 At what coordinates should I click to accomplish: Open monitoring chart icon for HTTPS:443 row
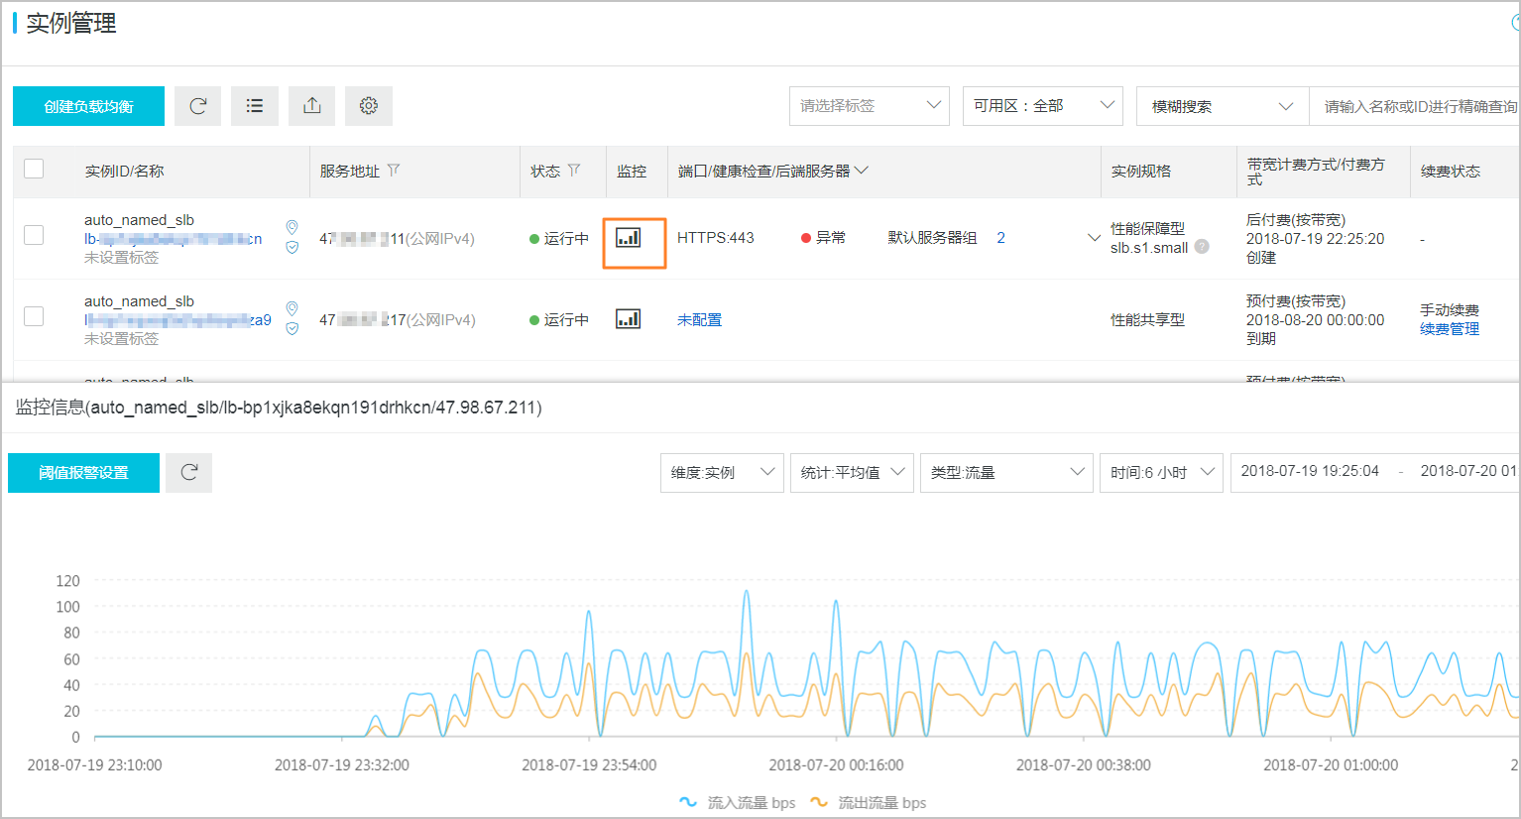(629, 238)
